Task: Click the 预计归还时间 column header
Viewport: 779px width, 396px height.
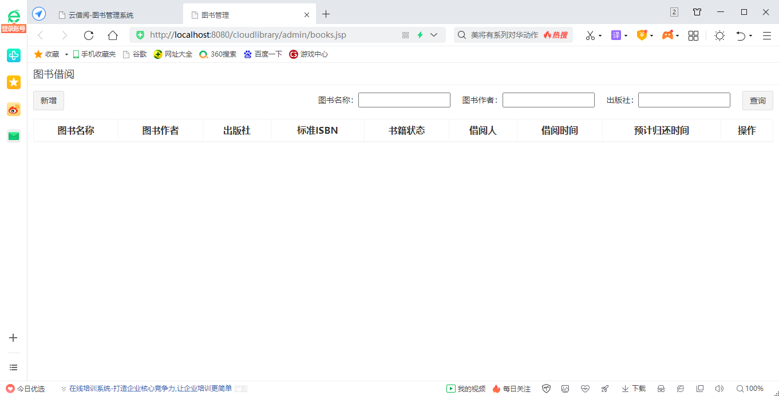Action: [662, 130]
